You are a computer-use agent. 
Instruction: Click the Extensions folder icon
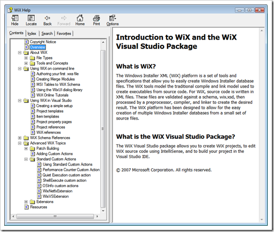tap(32, 202)
